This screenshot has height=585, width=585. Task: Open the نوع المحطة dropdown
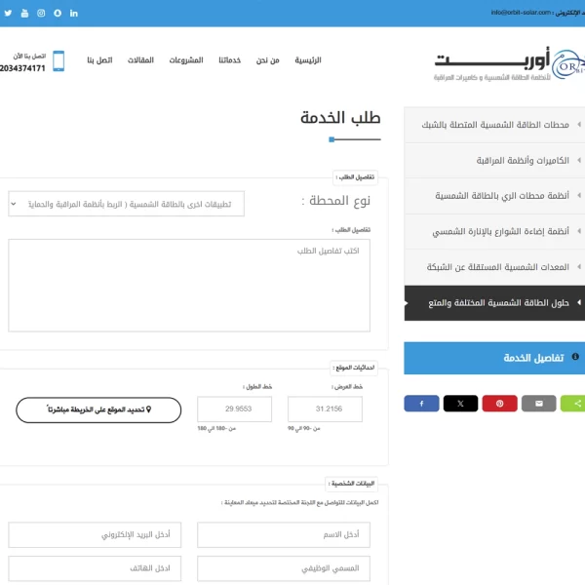point(125,204)
